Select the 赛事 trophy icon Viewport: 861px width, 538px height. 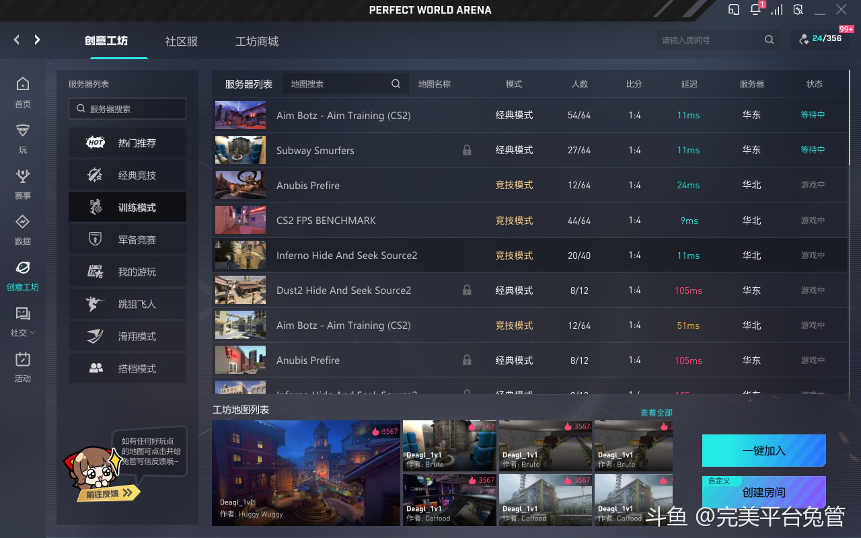pos(23,177)
